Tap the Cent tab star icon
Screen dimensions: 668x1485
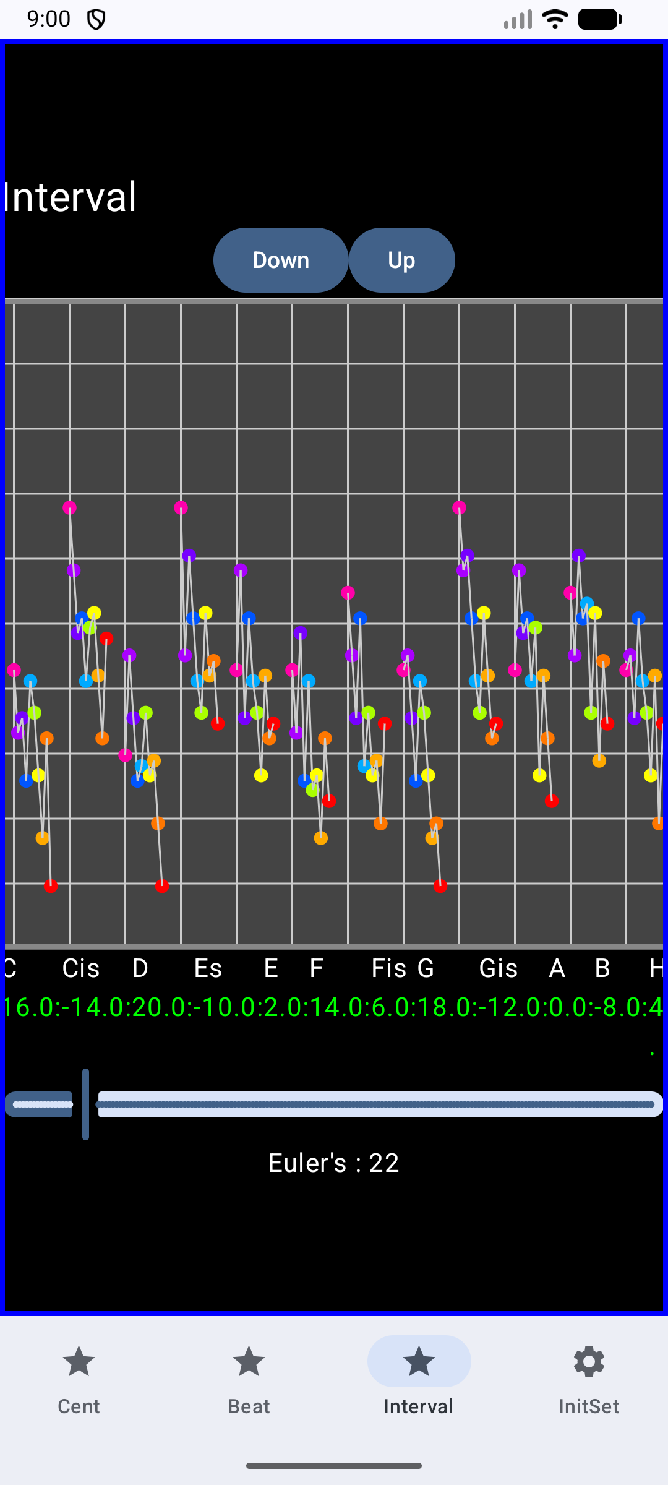point(79,1361)
